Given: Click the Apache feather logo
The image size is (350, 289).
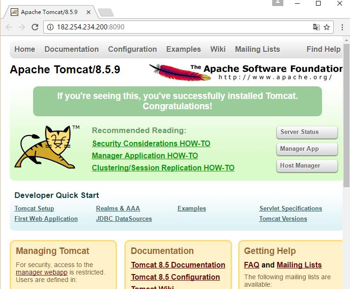Looking at the screenshot, I should [180, 72].
